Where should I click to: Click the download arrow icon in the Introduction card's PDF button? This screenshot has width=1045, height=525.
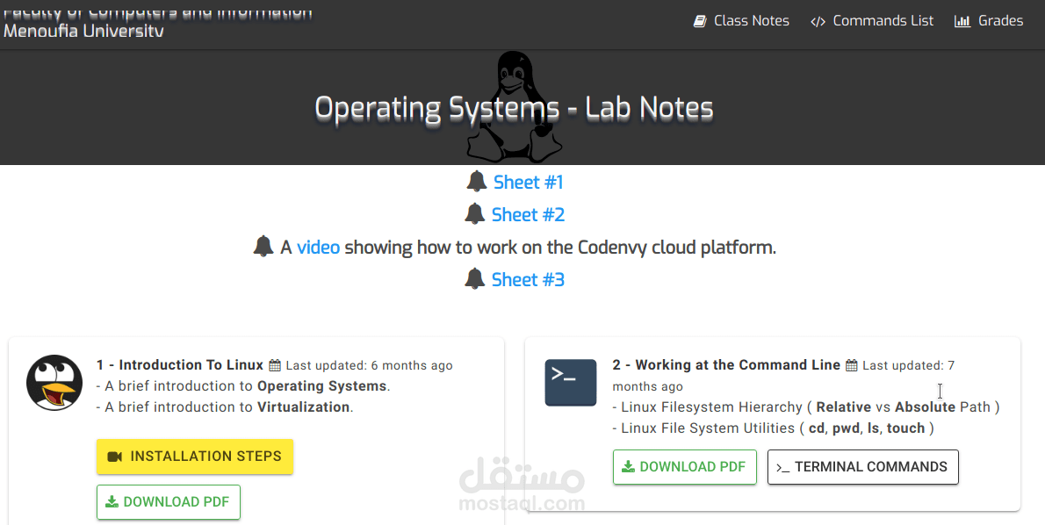click(112, 501)
